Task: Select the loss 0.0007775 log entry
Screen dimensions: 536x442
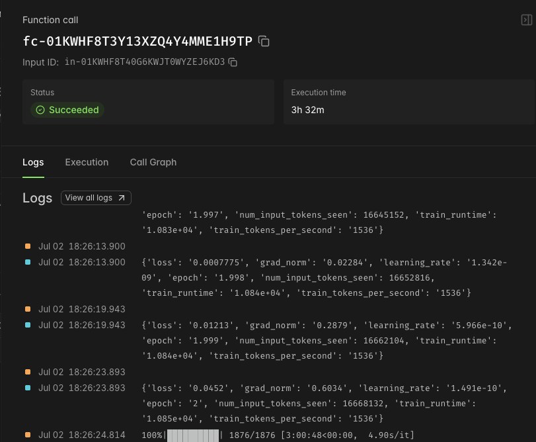Action: 324,277
